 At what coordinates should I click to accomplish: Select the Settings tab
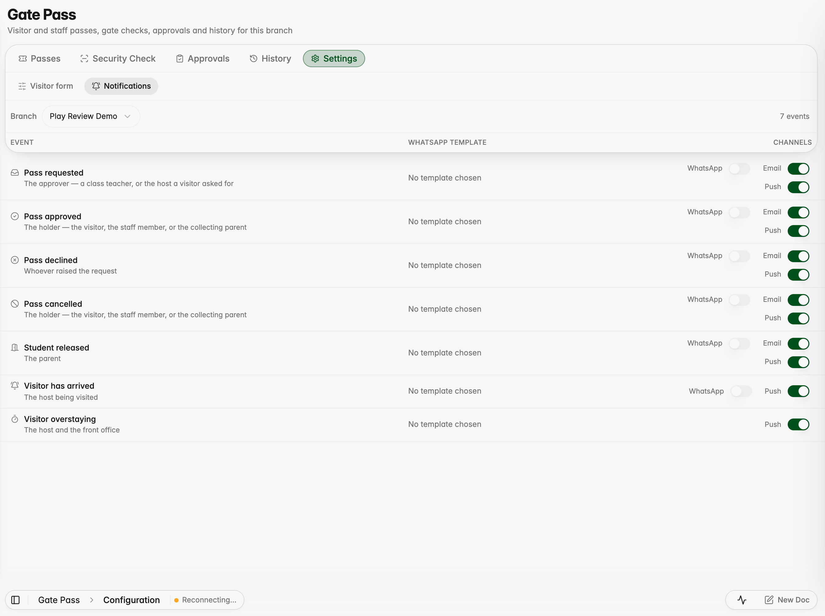(x=334, y=59)
